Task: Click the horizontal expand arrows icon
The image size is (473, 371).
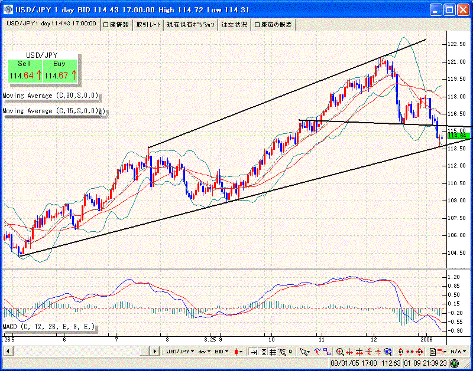Action: point(359,352)
